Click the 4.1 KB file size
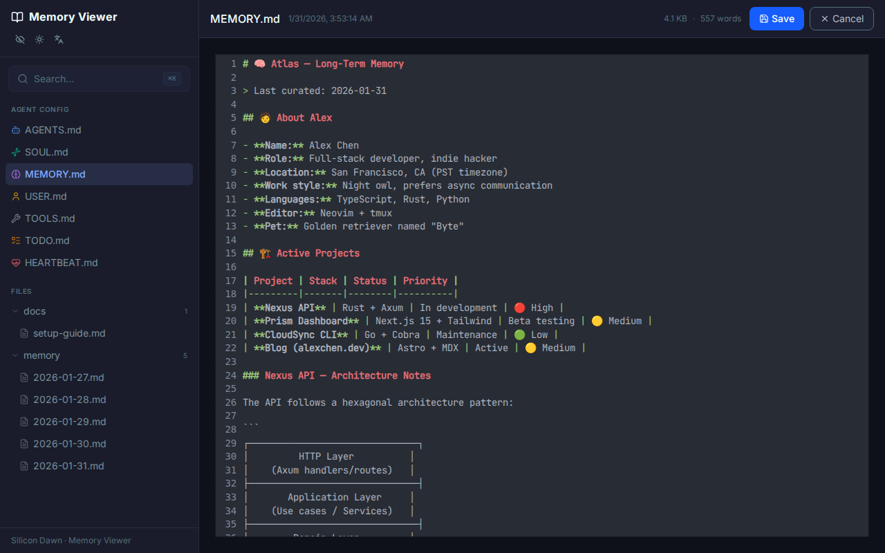 [676, 19]
